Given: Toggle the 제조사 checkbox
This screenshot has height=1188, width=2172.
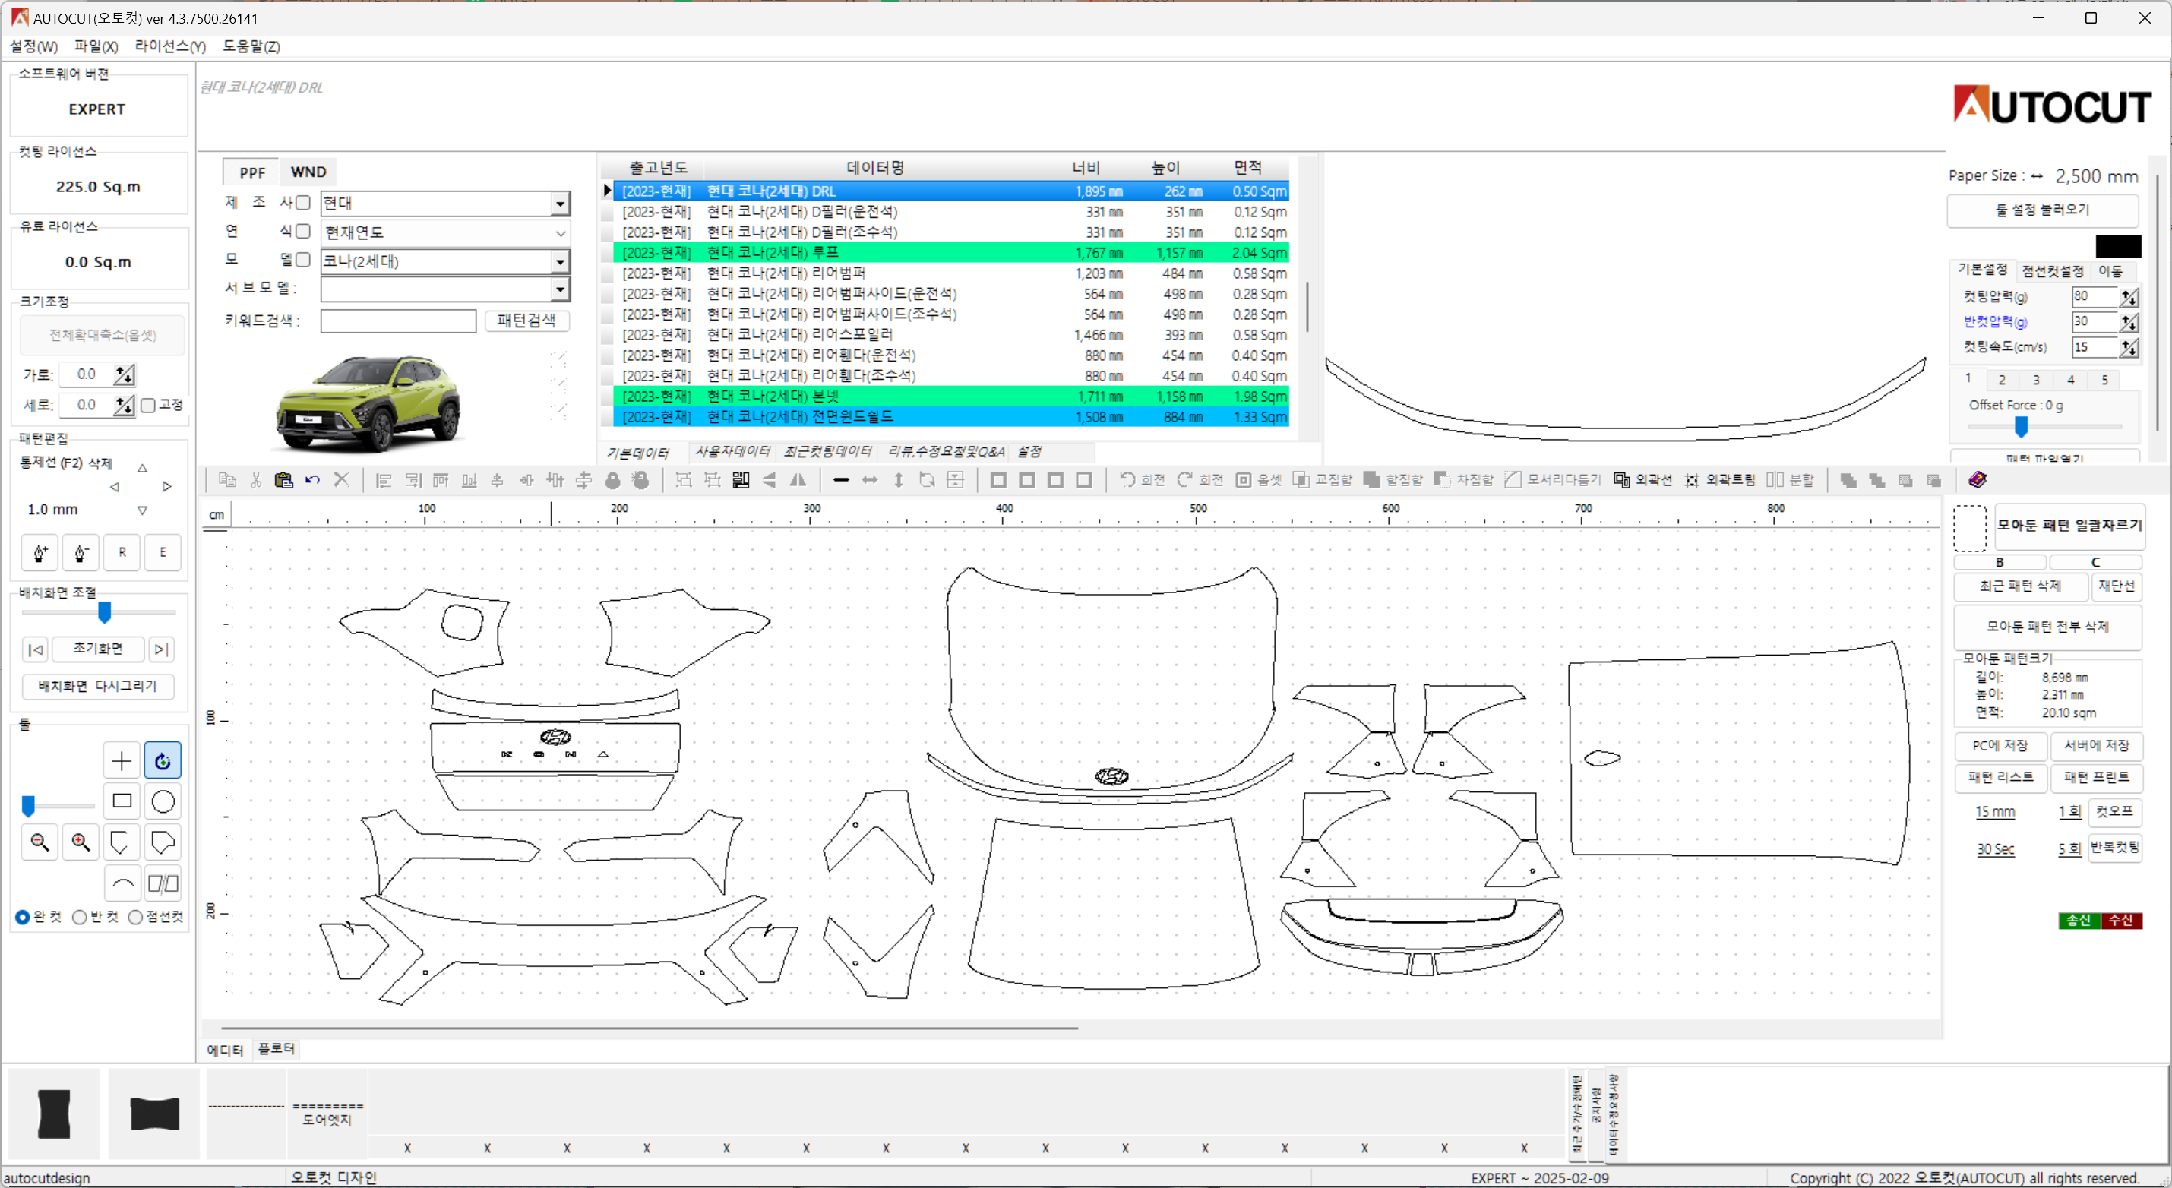Looking at the screenshot, I should 302,202.
